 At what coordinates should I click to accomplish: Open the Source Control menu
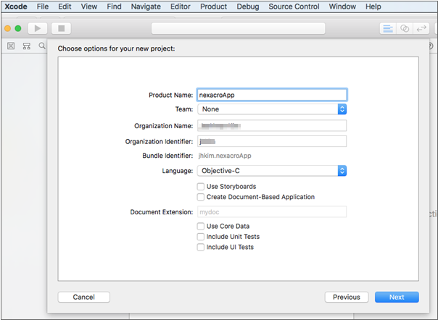[x=293, y=7]
